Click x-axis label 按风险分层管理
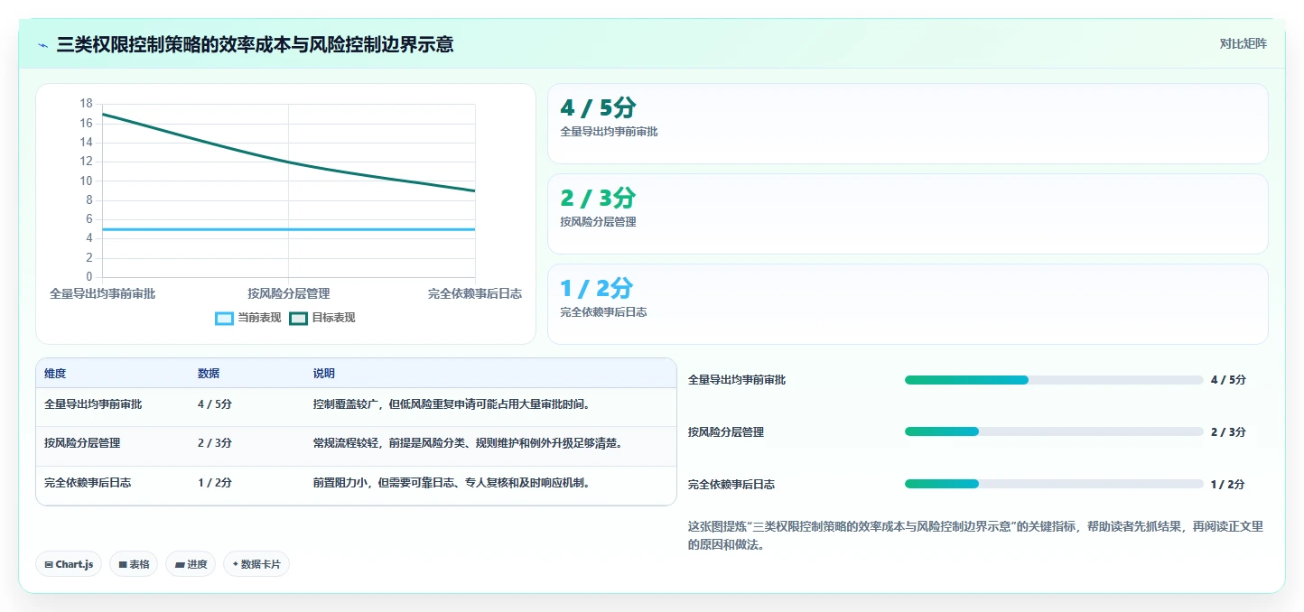This screenshot has width=1304, height=612. pos(289,294)
